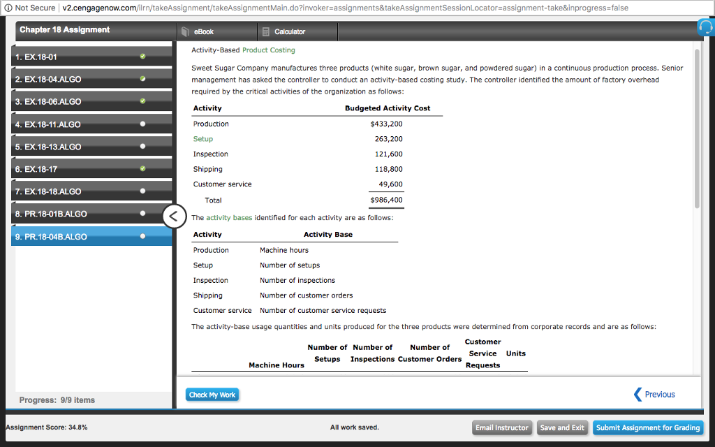Click Save and Exit button

562,427
